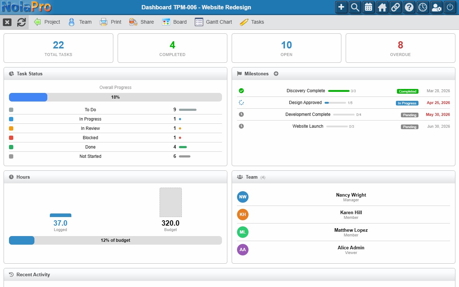Viewport: 459px width, 287px height.
Task: Open Discovery Complete milestone
Action: [x=306, y=91]
